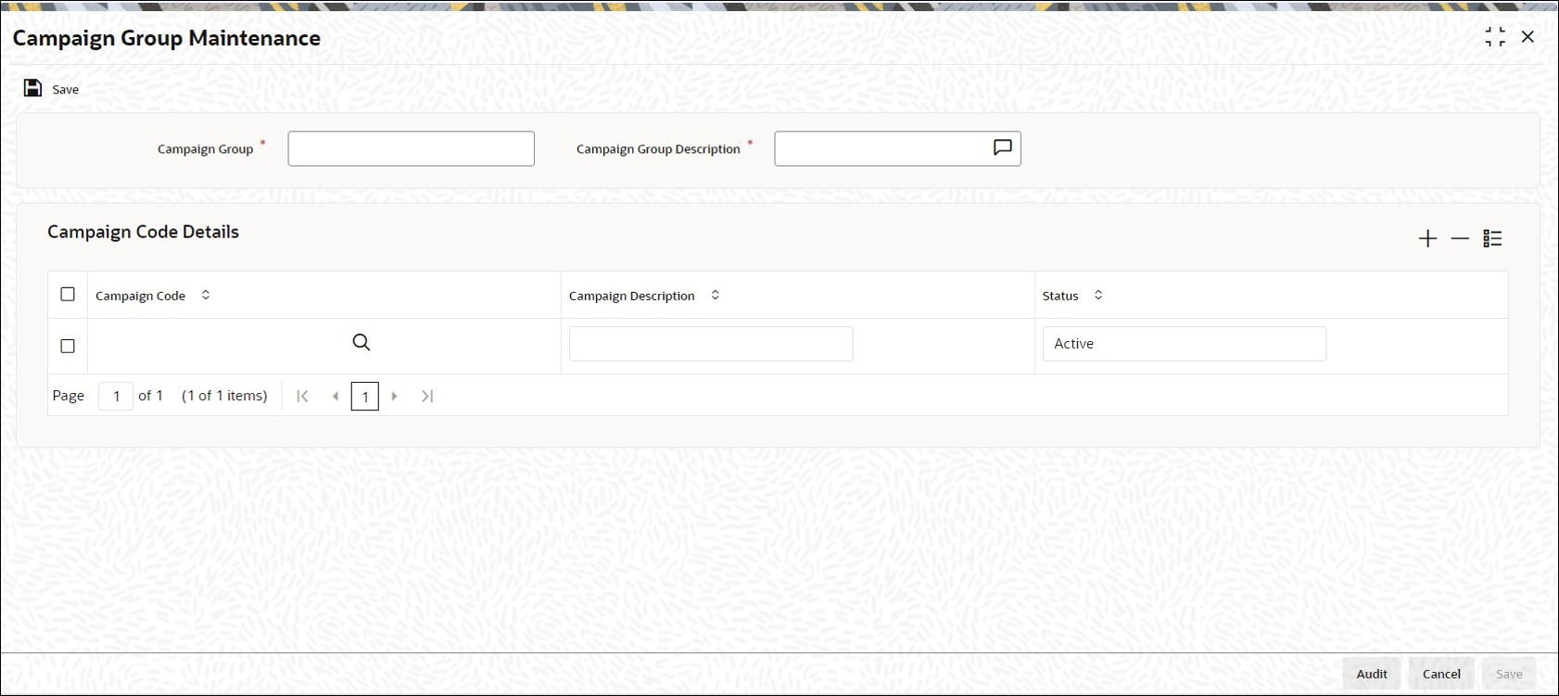Click the Campaign Description column header text
Viewport: 1559px width, 696px height.
point(632,296)
